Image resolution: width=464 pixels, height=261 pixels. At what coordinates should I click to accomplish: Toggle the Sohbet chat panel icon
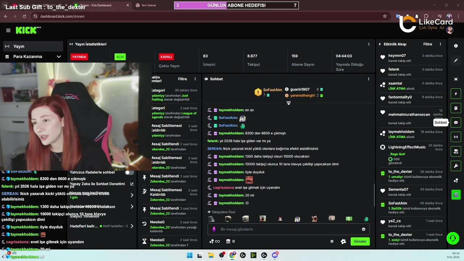click(x=456, y=123)
